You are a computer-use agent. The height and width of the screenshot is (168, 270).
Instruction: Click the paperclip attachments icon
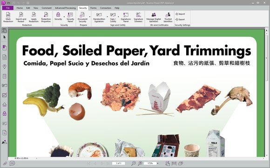[x=5, y=163]
